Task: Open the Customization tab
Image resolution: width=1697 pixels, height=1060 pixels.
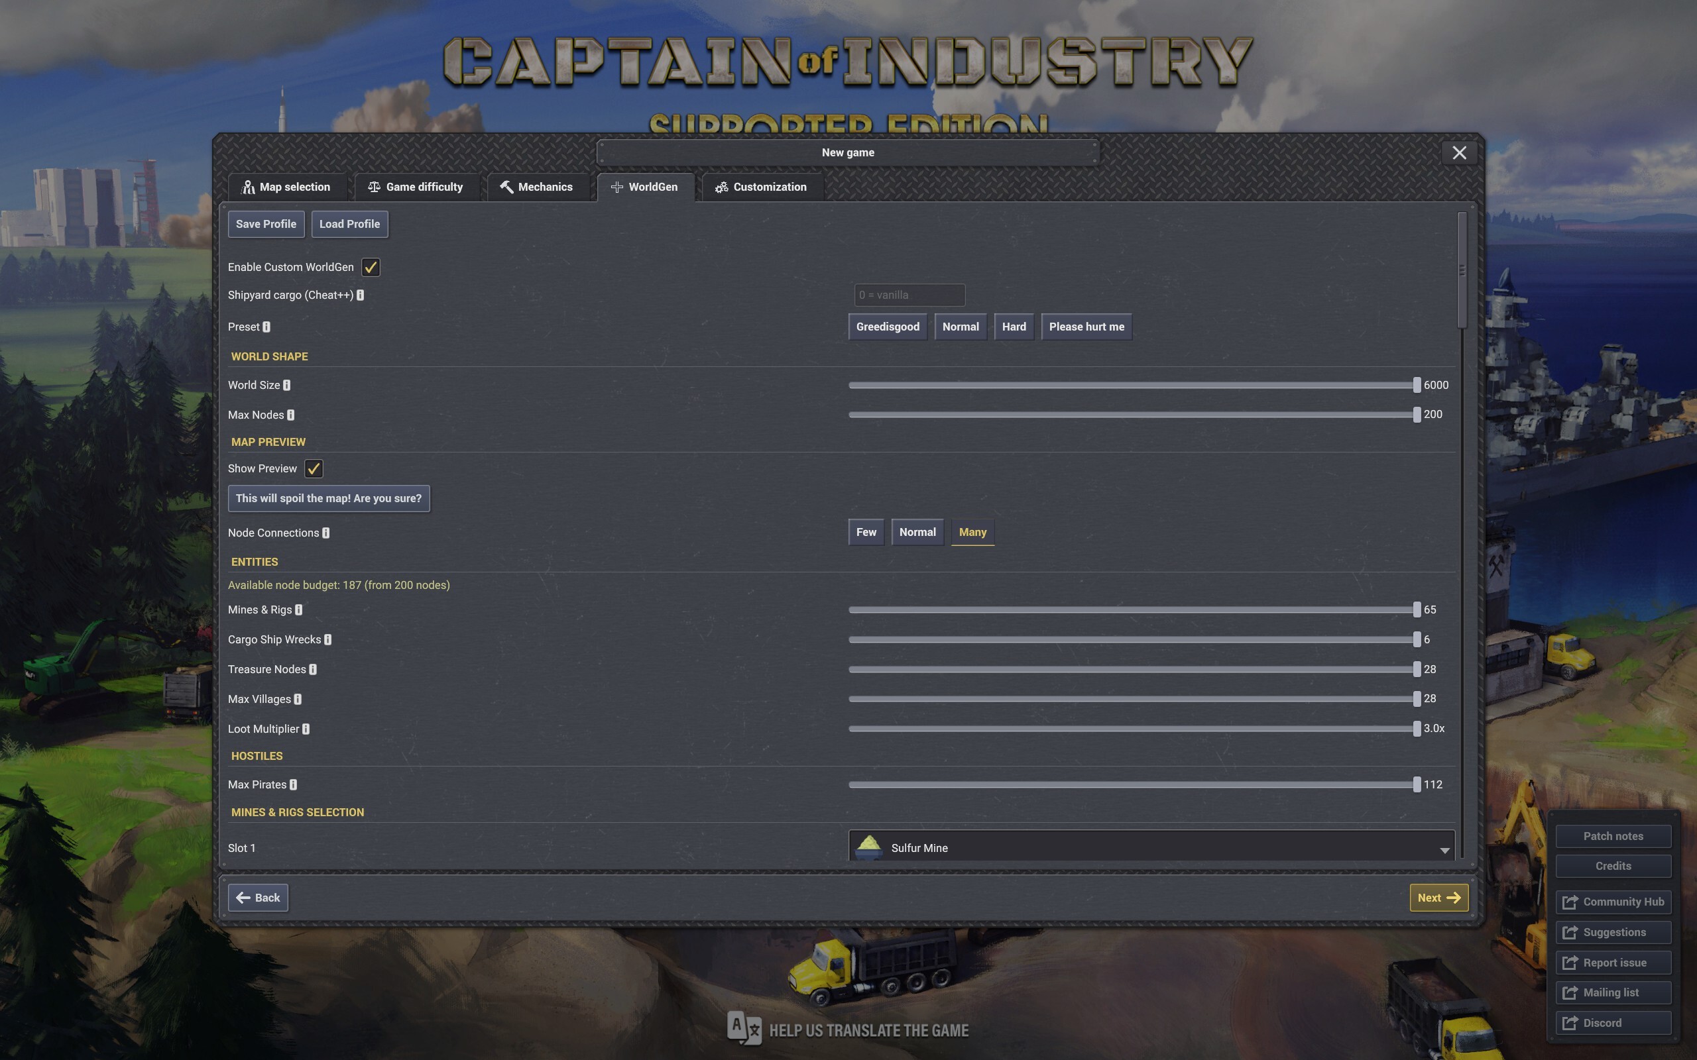Action: pyautogui.click(x=762, y=187)
